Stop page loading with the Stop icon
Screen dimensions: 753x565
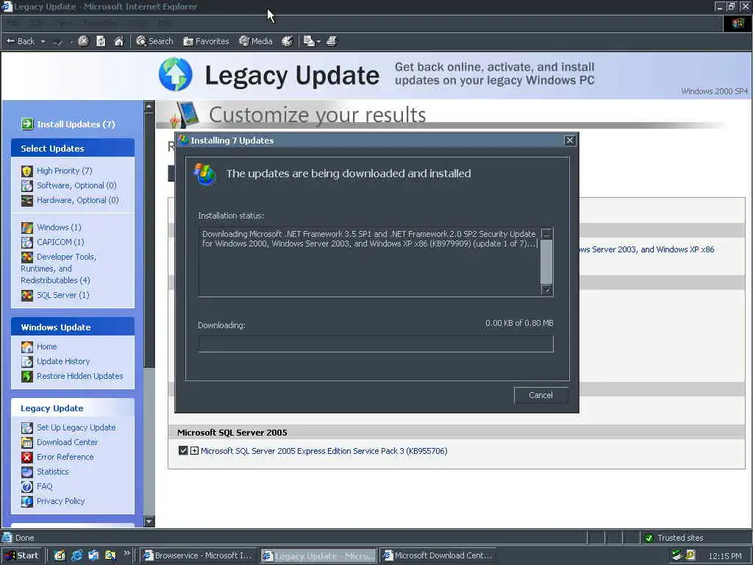[x=83, y=41]
